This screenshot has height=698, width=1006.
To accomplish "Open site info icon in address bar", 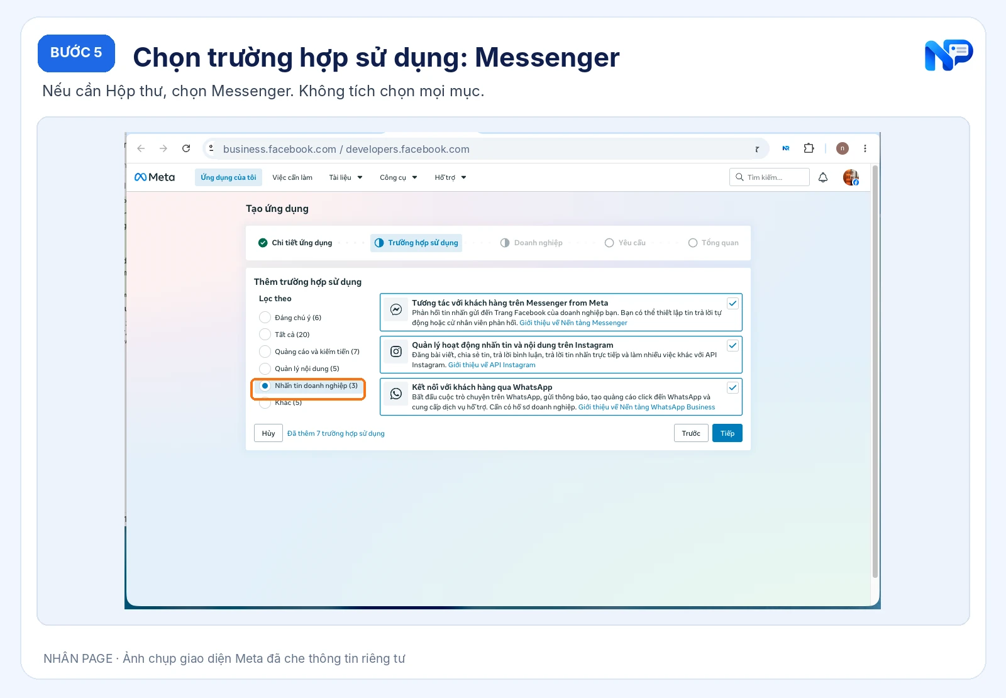I will coord(211,148).
